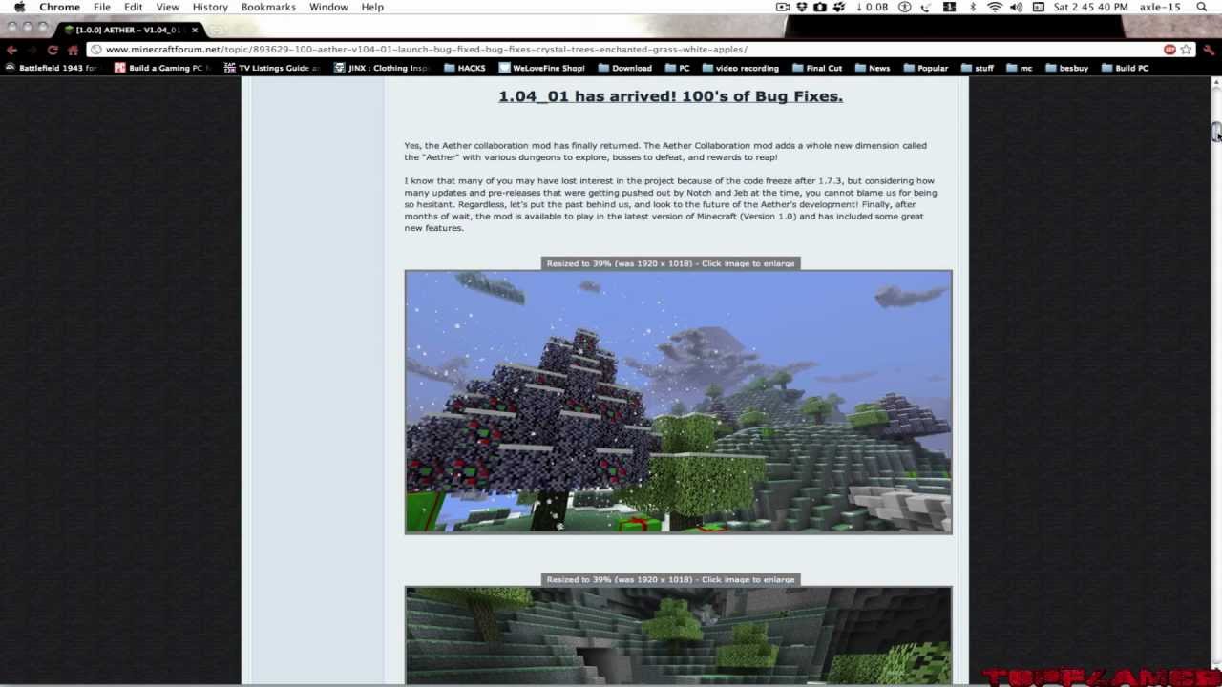This screenshot has height=687, width=1222.
Task: Open the volume control in the menu bar
Action: tap(1016, 7)
